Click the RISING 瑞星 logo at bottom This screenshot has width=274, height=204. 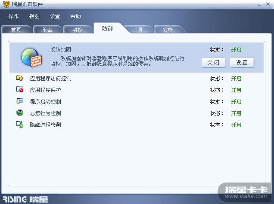tap(25, 199)
